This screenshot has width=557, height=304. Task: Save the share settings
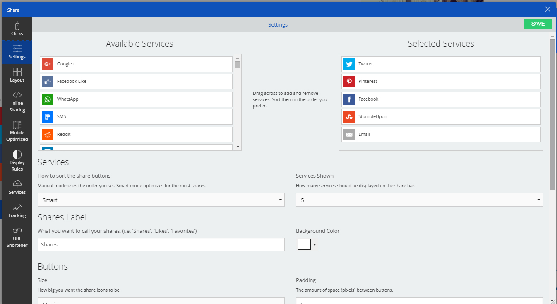pyautogui.click(x=538, y=24)
